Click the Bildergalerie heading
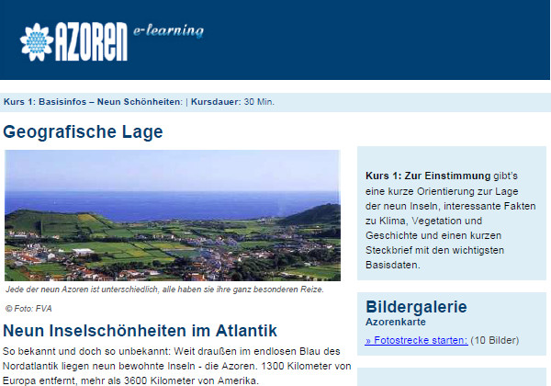 point(416,307)
